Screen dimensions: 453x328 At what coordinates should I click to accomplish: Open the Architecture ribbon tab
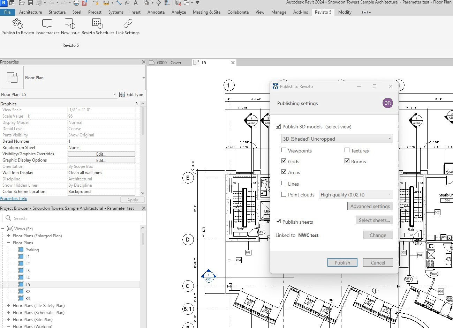click(30, 12)
